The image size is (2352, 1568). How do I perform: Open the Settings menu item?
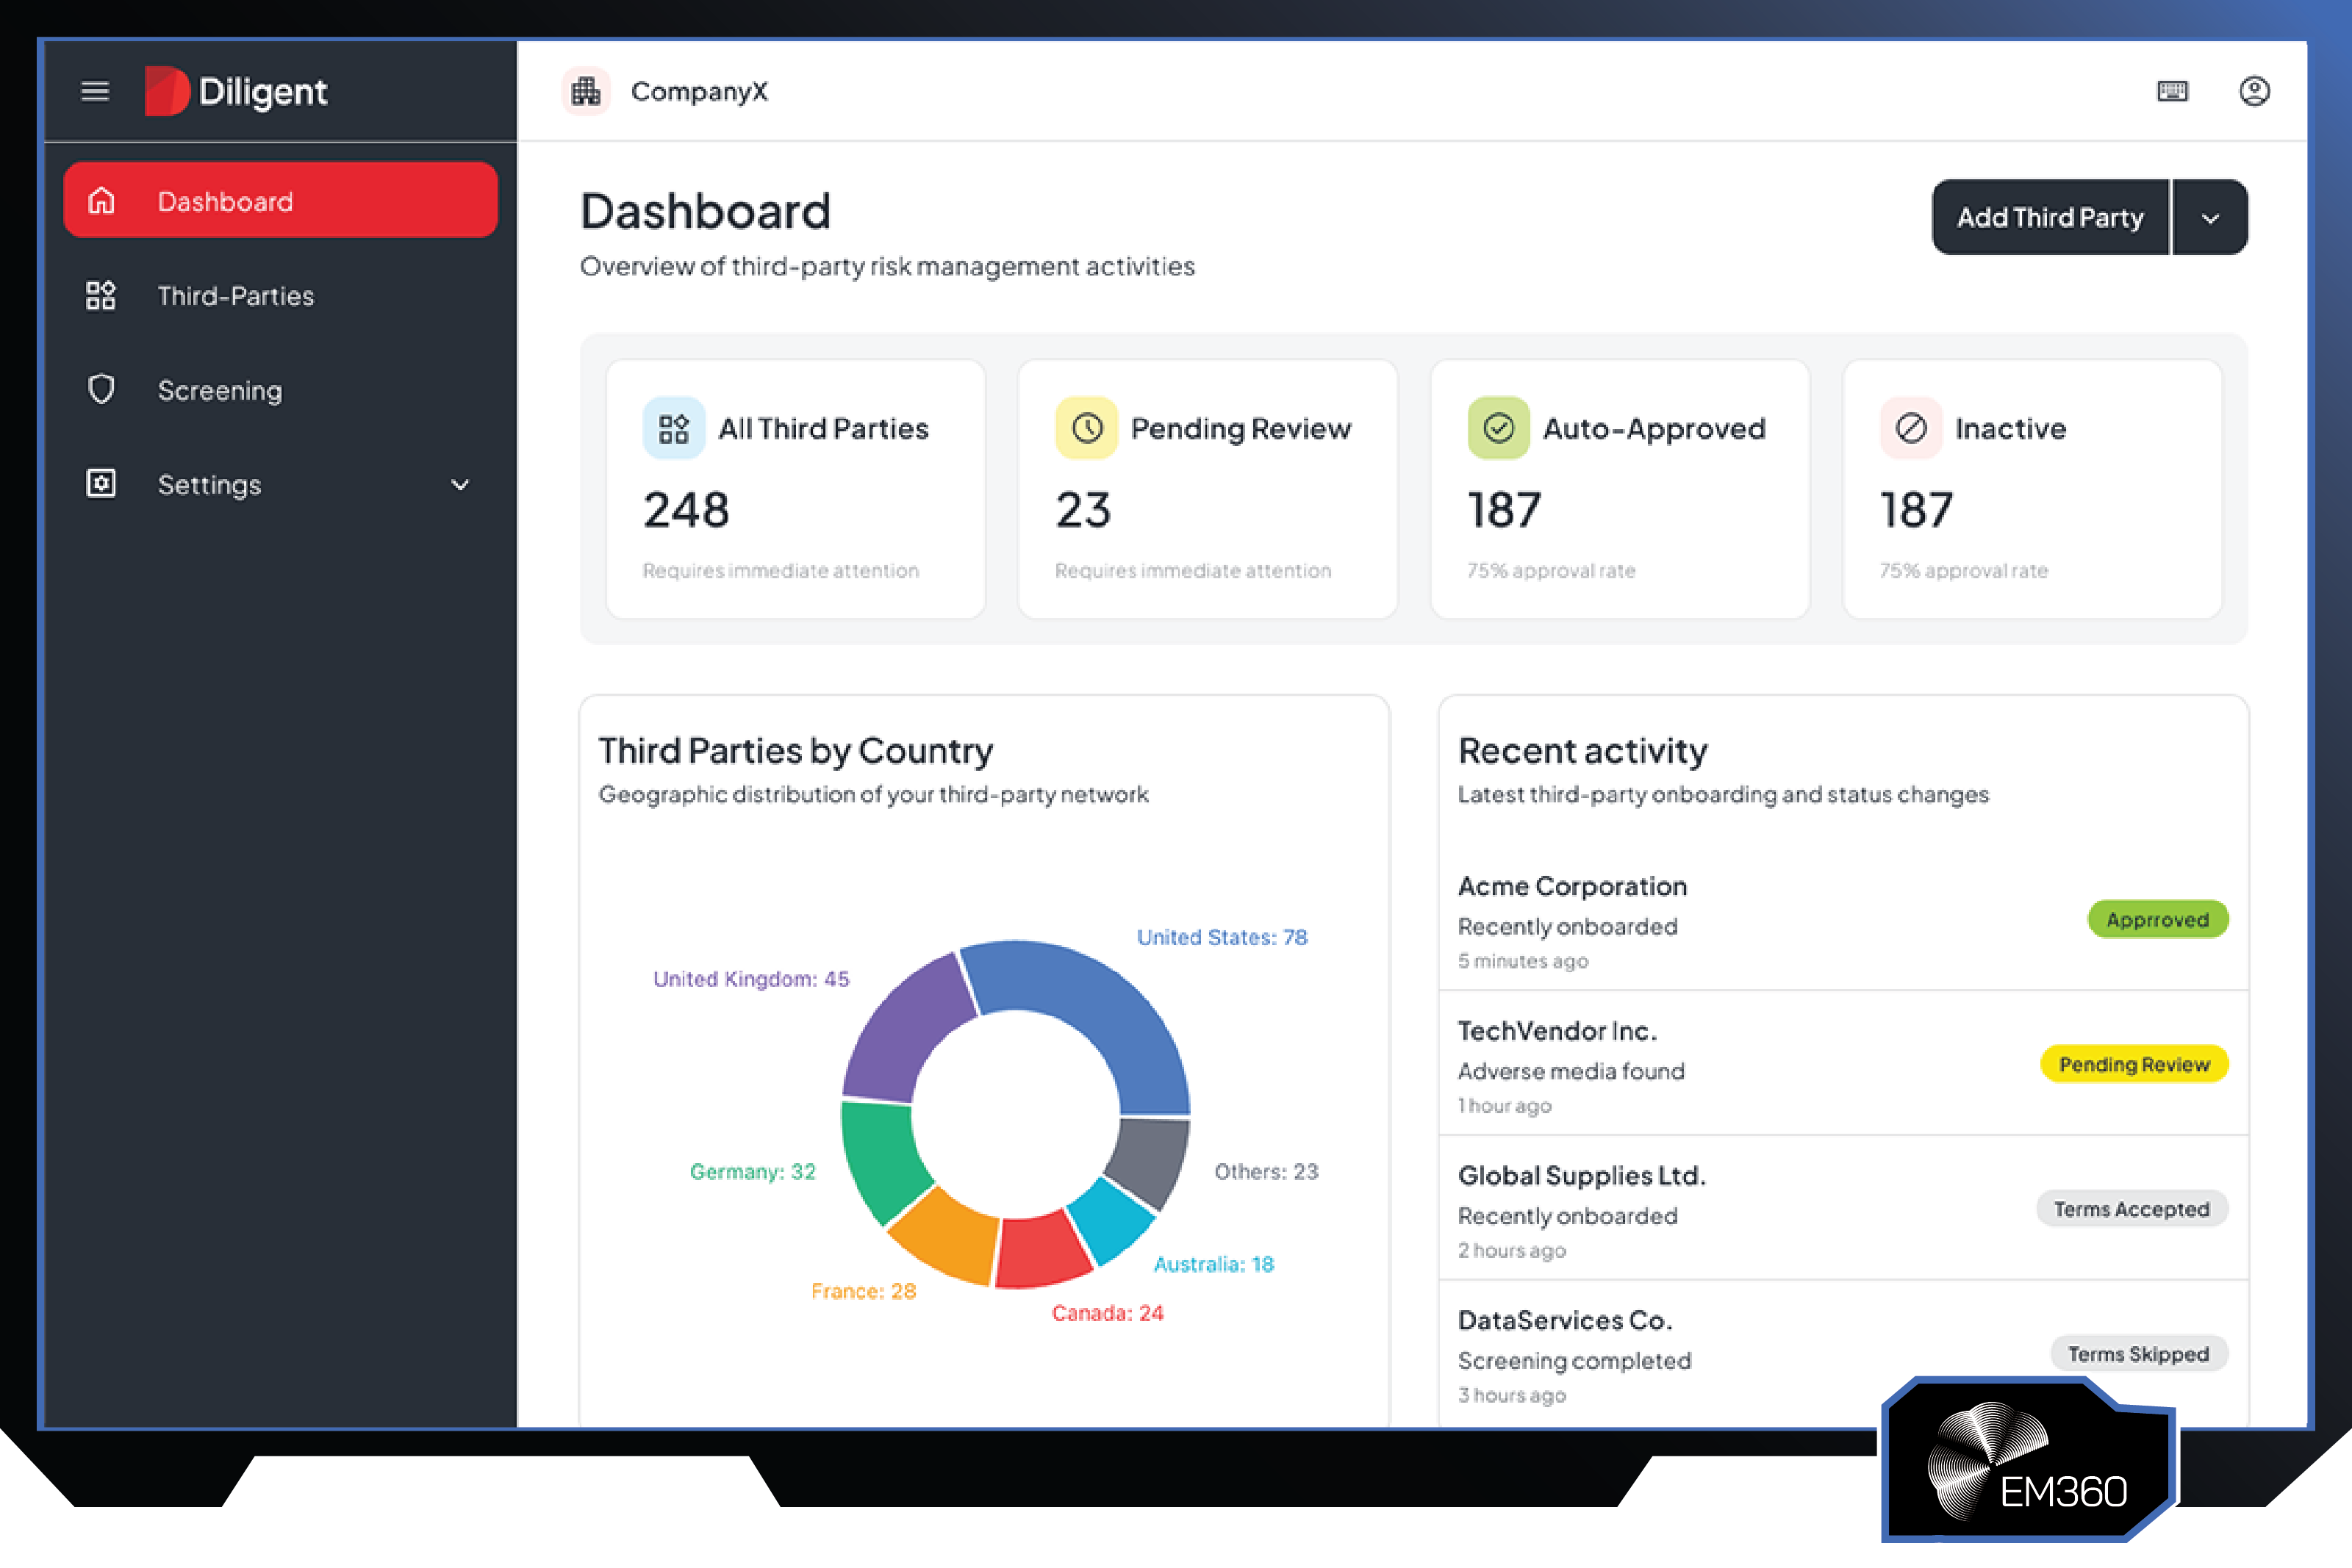click(281, 484)
